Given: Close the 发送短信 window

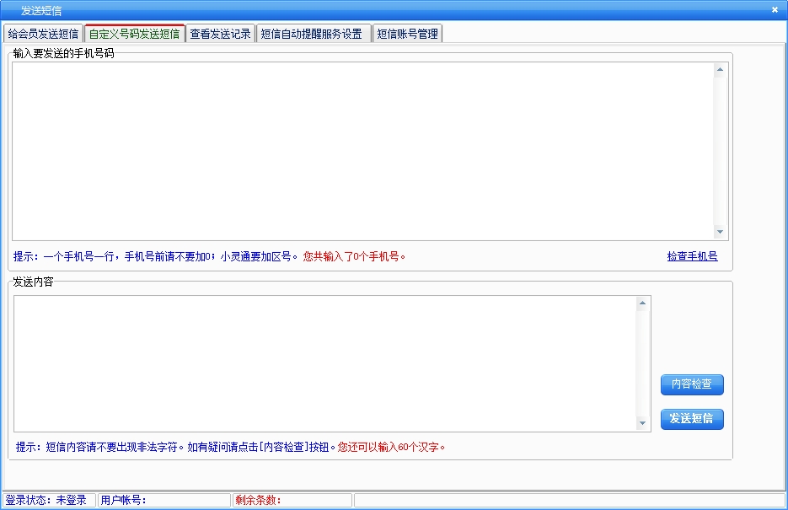Looking at the screenshot, I should (775, 10).
